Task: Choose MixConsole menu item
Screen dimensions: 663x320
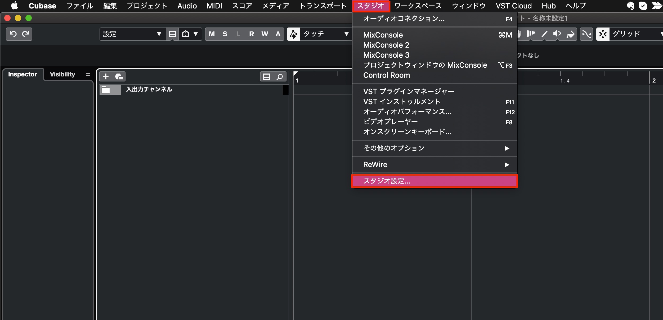Action: coord(435,35)
